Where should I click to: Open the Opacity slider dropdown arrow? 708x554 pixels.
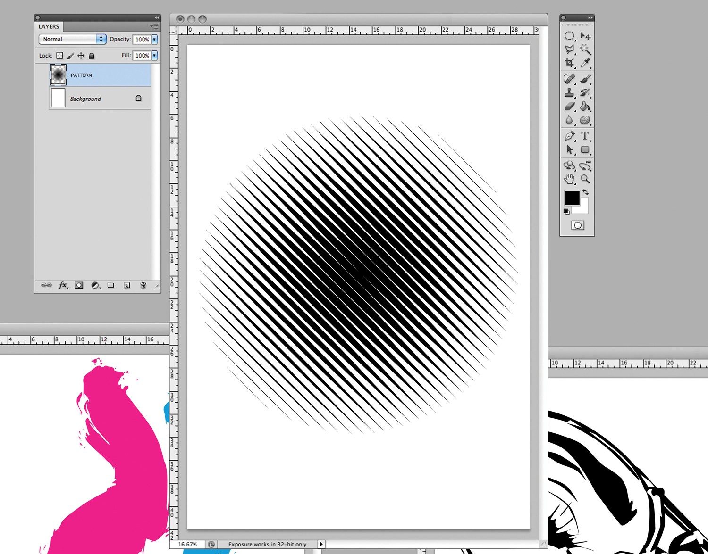154,40
